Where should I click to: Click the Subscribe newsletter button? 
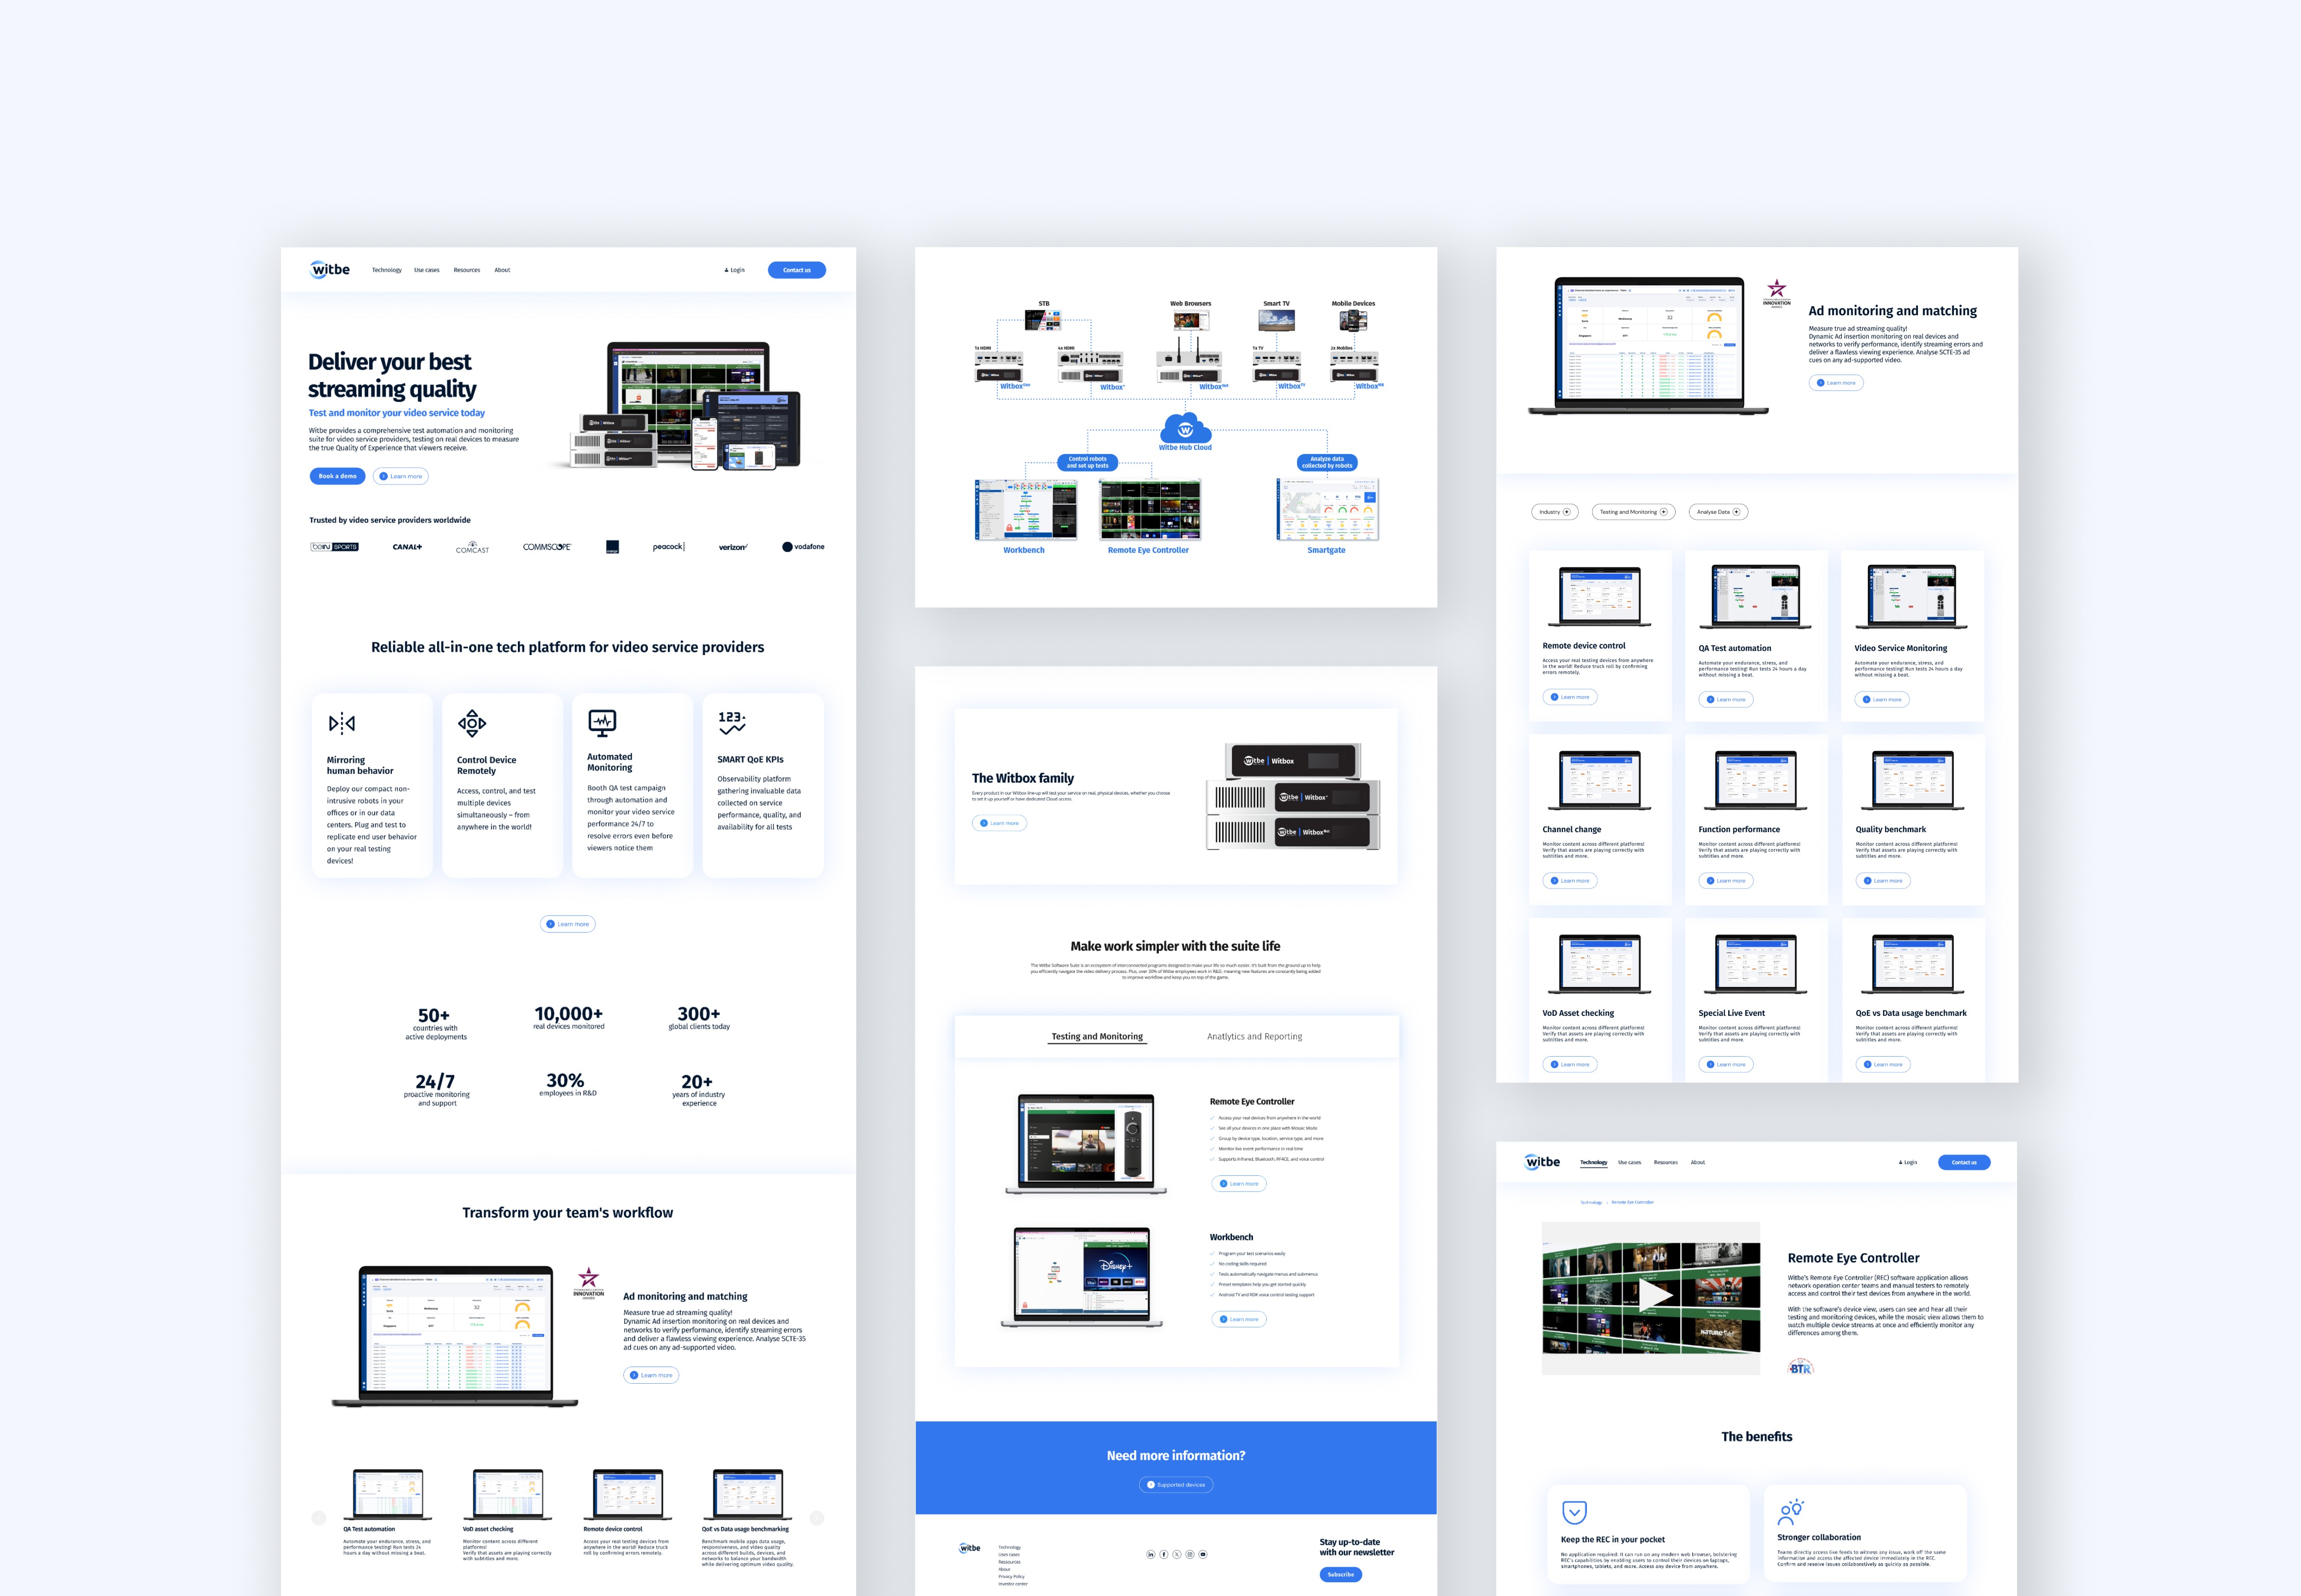tap(1340, 1574)
